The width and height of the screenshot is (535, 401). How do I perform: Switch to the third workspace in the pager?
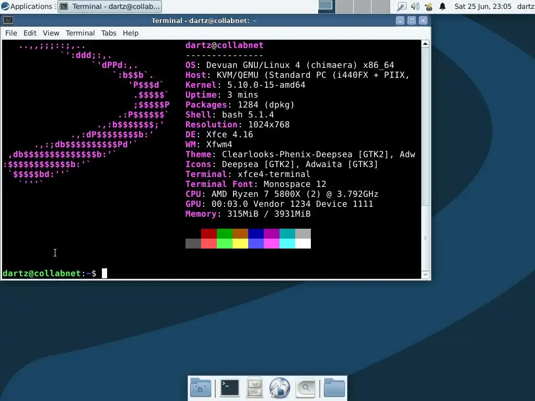363,6
